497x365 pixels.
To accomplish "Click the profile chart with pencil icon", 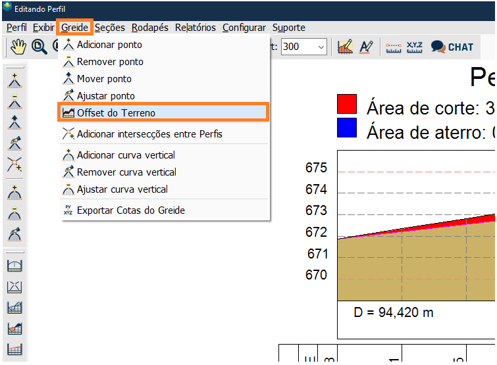I will (x=345, y=47).
